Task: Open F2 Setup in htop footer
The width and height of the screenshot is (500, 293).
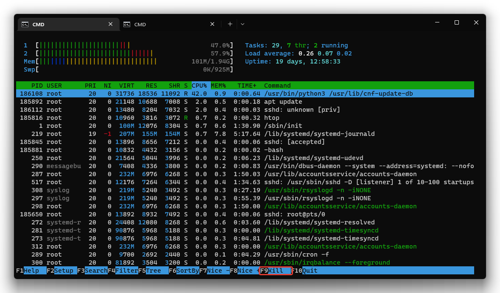Action: (61, 271)
